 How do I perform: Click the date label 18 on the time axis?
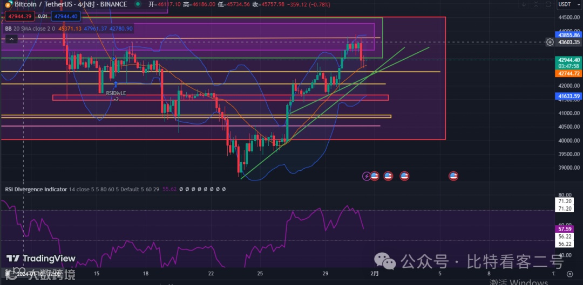coord(146,274)
